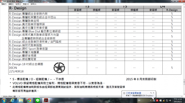The image size is (185, 103).
Task: Click 2015 年 8 月業務部印製 text
Action: tap(141, 79)
